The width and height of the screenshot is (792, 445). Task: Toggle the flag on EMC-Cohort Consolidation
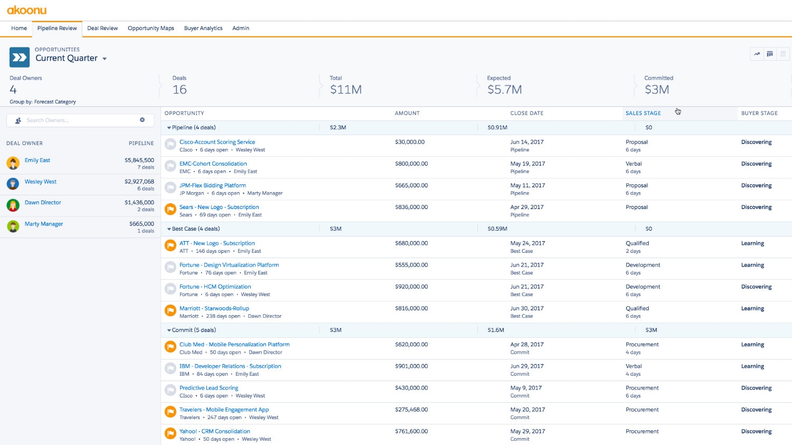[170, 166]
